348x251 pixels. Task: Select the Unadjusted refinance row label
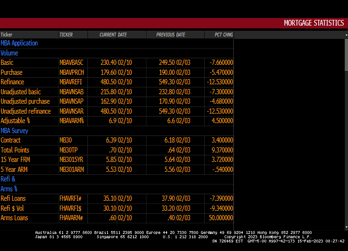(26, 111)
